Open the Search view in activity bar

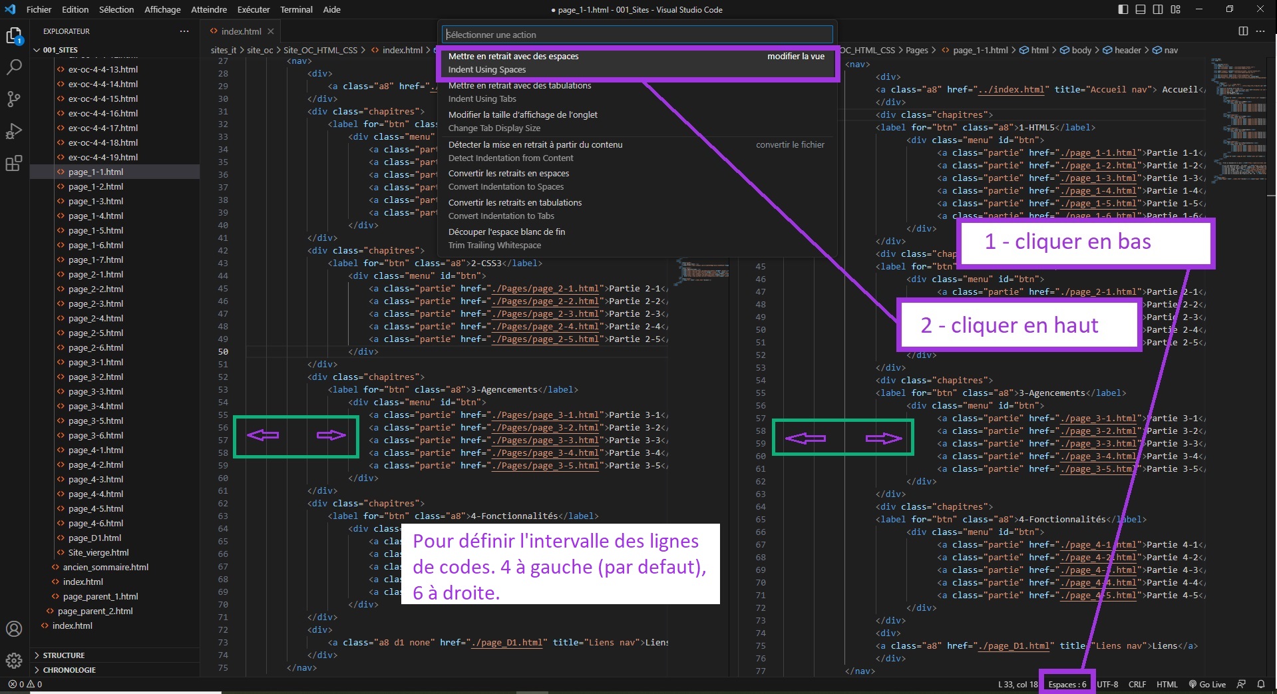click(14, 67)
